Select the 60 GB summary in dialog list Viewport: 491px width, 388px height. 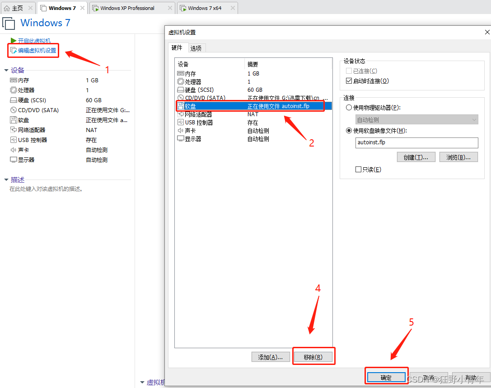(x=255, y=90)
